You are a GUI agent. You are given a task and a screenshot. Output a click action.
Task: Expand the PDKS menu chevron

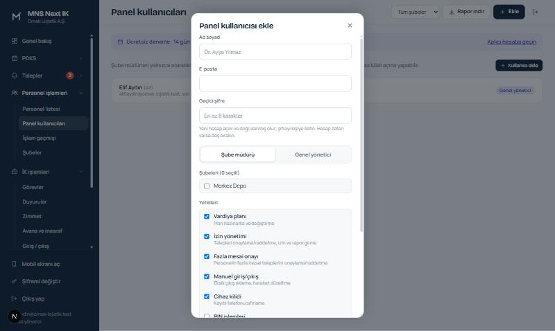(81, 58)
